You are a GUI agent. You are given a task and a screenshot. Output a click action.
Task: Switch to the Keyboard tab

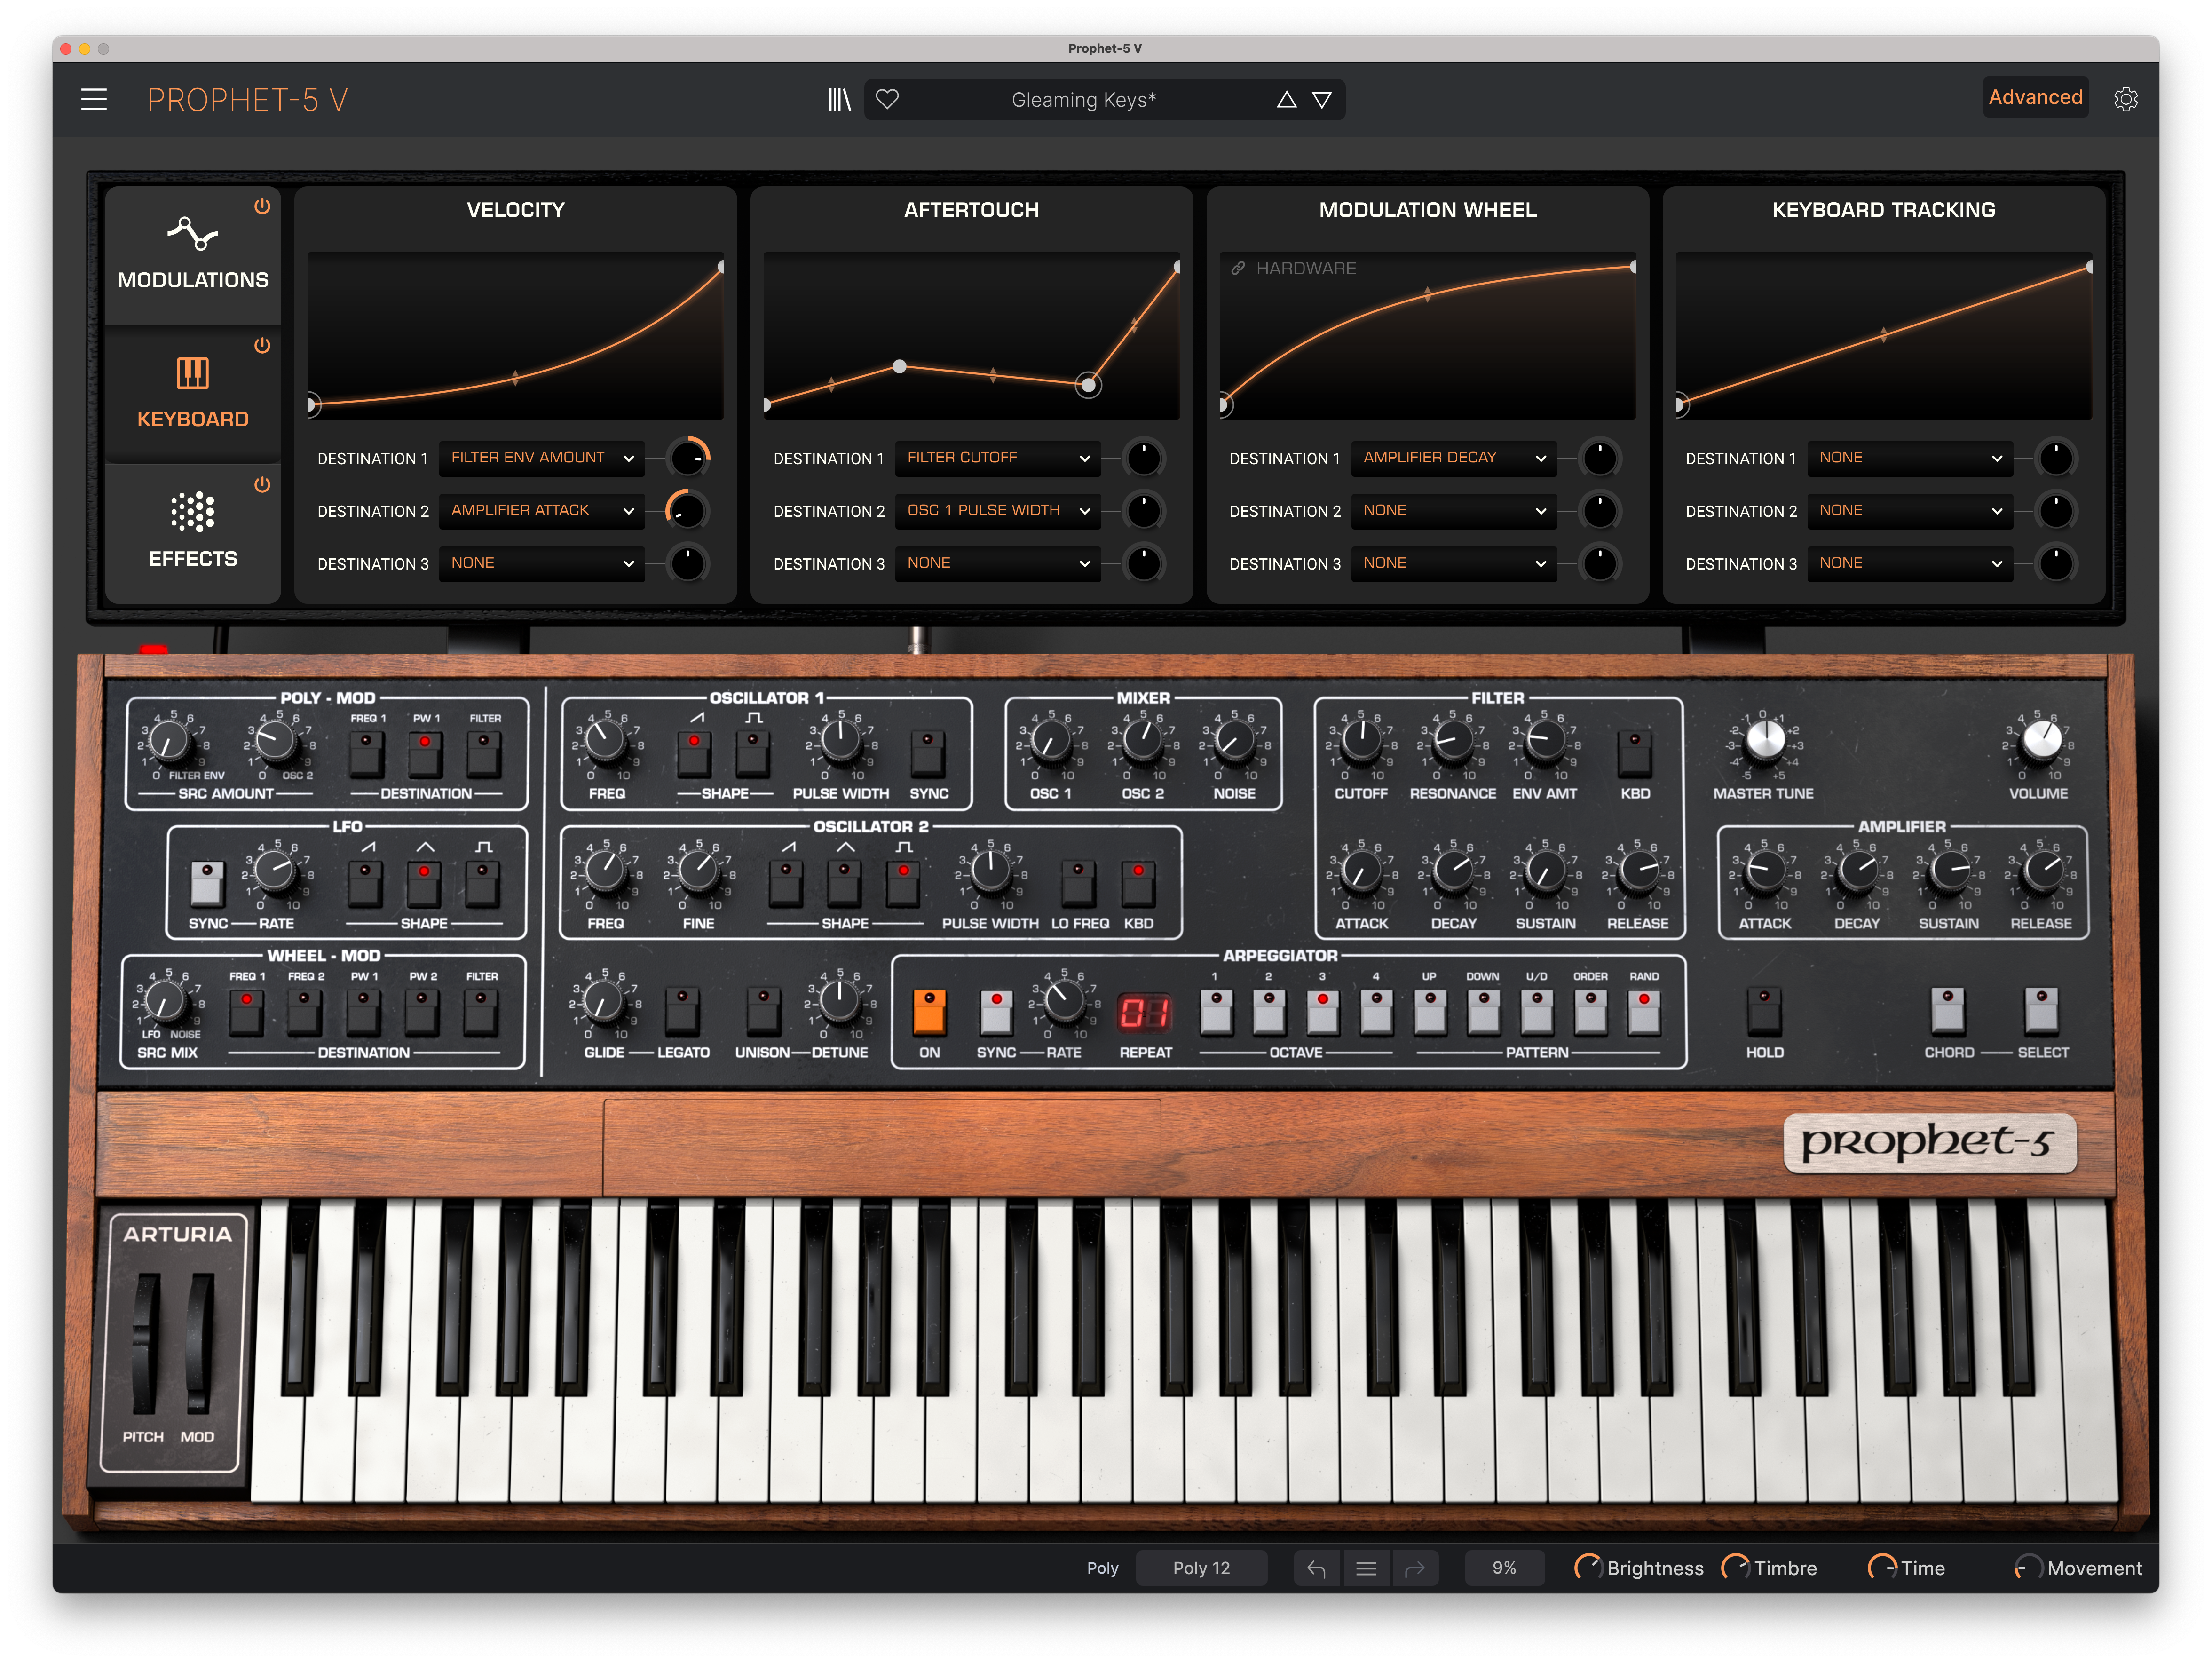(x=193, y=395)
